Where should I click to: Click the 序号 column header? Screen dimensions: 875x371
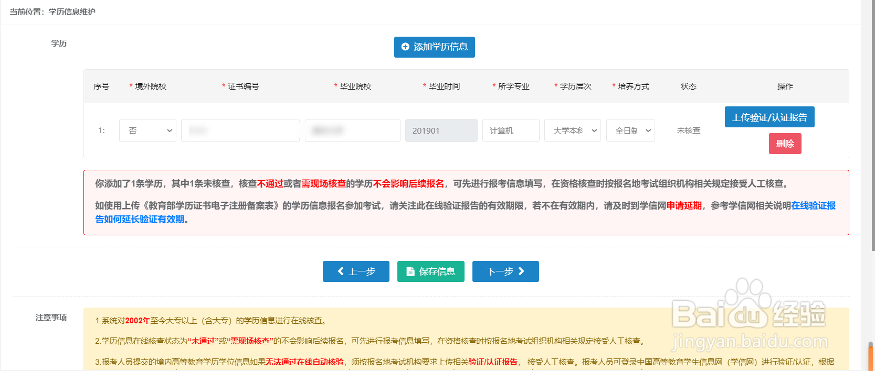pyautogui.click(x=101, y=86)
